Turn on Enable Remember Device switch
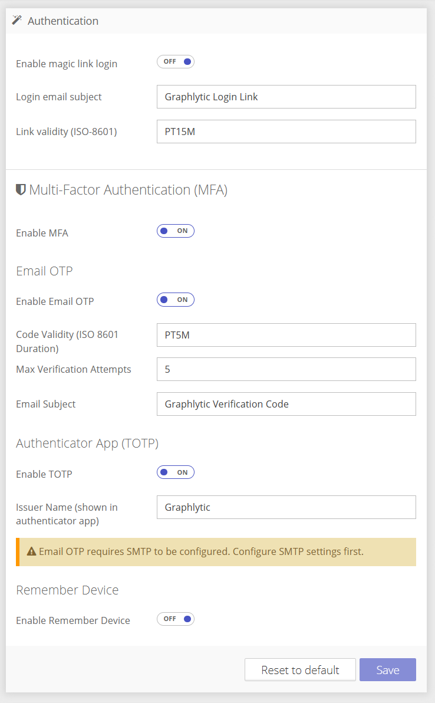Screen dimensions: 435x703 (x=176, y=619)
